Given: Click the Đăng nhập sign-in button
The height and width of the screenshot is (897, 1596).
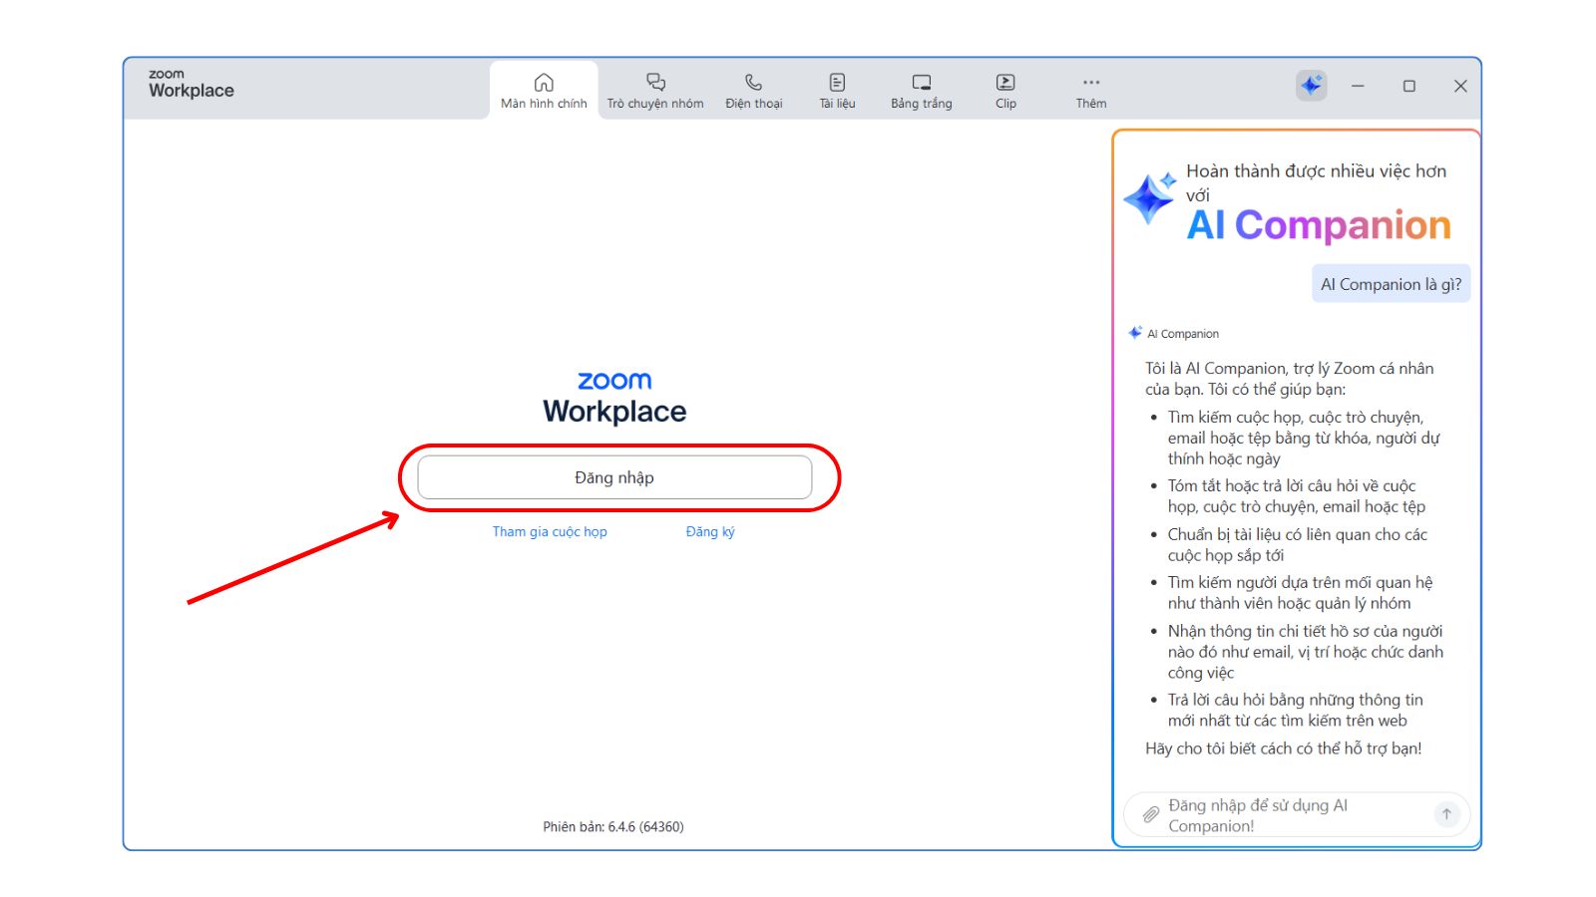Looking at the screenshot, I should (614, 477).
